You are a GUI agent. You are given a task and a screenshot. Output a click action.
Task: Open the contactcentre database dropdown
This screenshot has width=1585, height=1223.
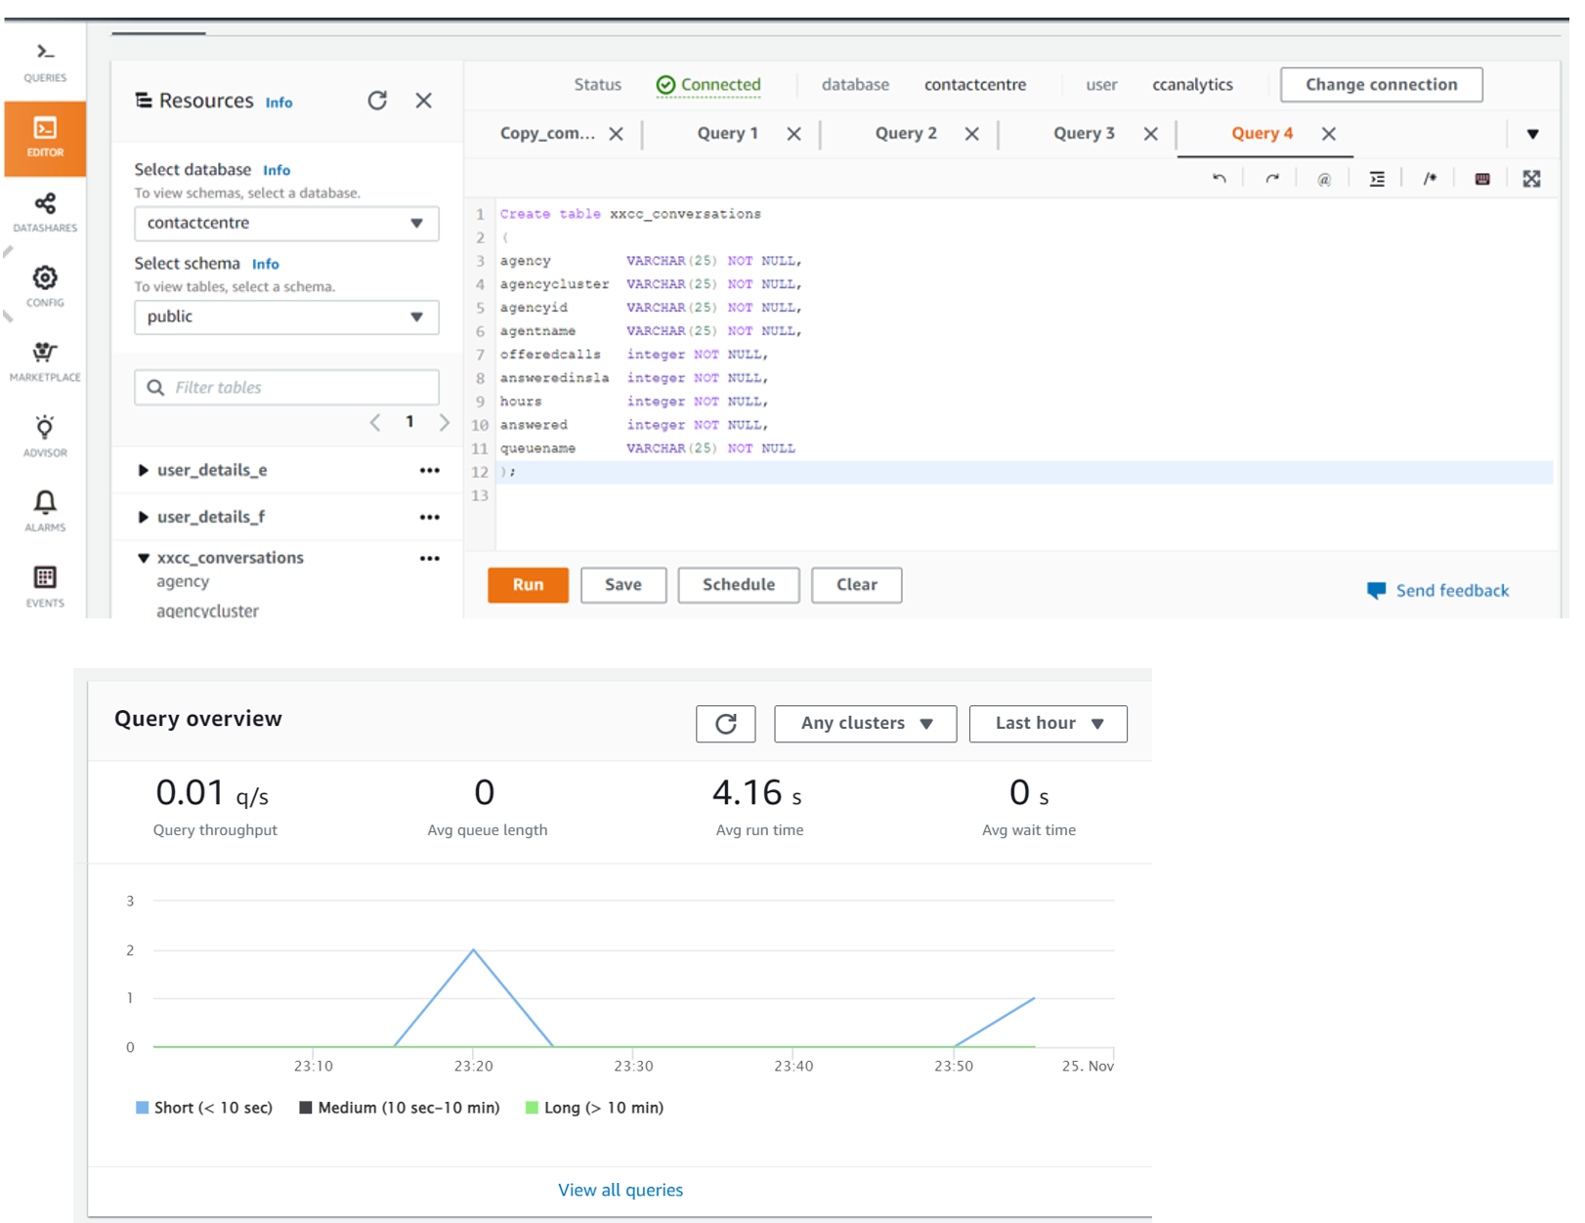tap(285, 223)
